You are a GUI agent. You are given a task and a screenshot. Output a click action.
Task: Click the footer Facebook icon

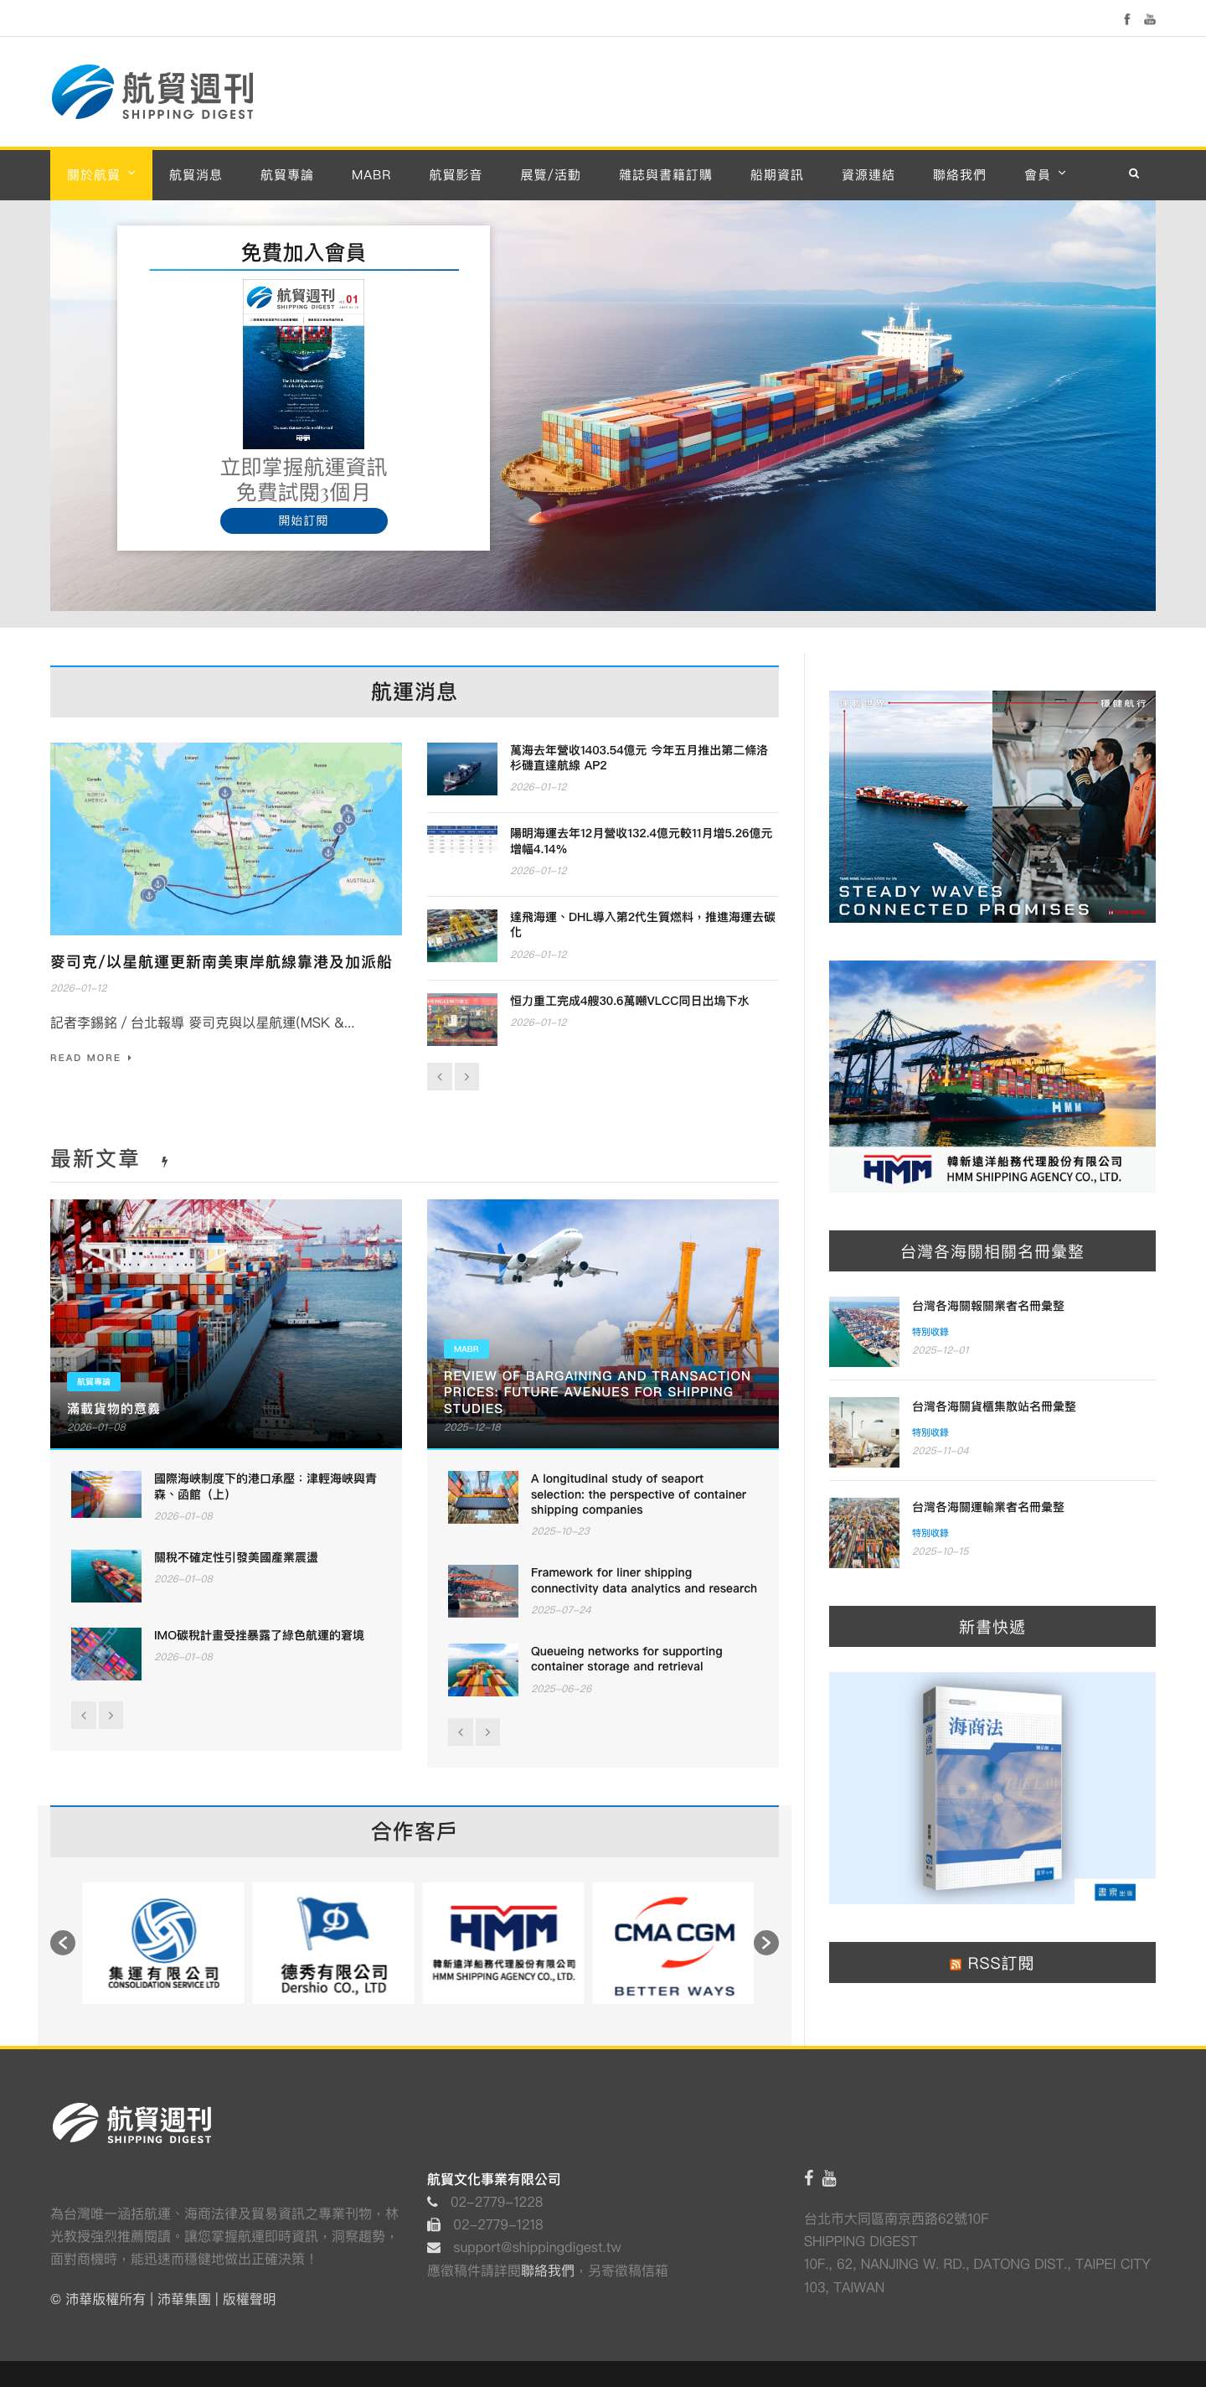(x=809, y=2177)
